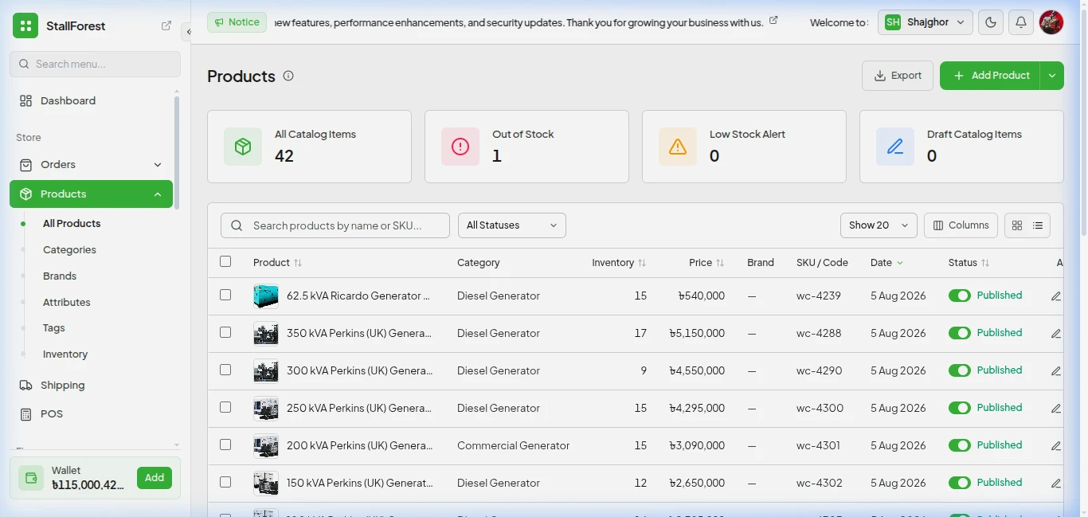Open Attributes submenu item
The width and height of the screenshot is (1088, 517).
pyautogui.click(x=67, y=303)
